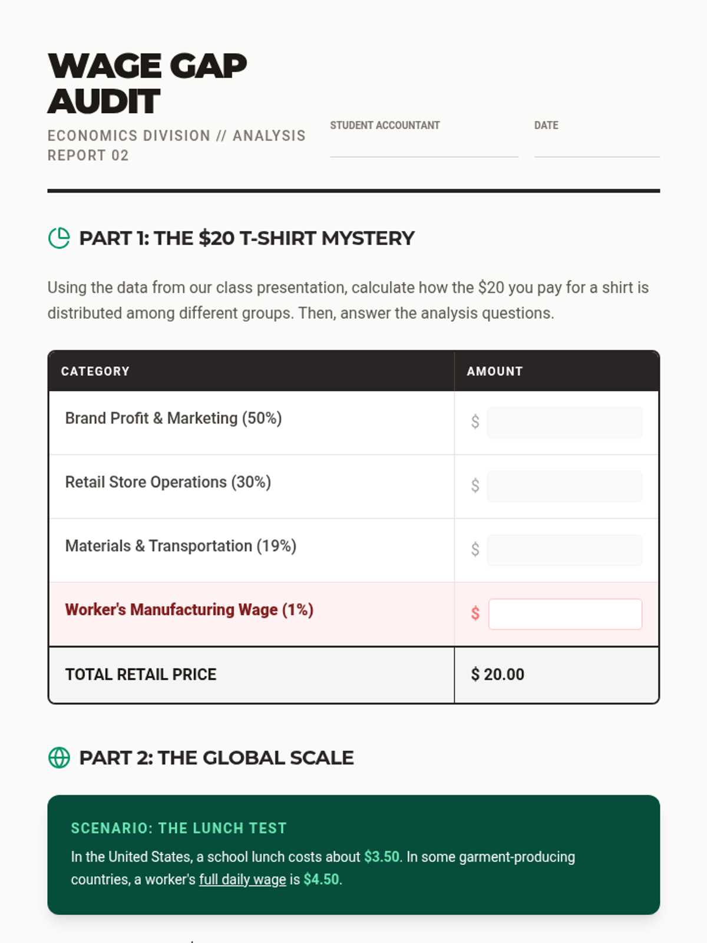Click the Student Accountant name line

pyautogui.click(x=424, y=148)
